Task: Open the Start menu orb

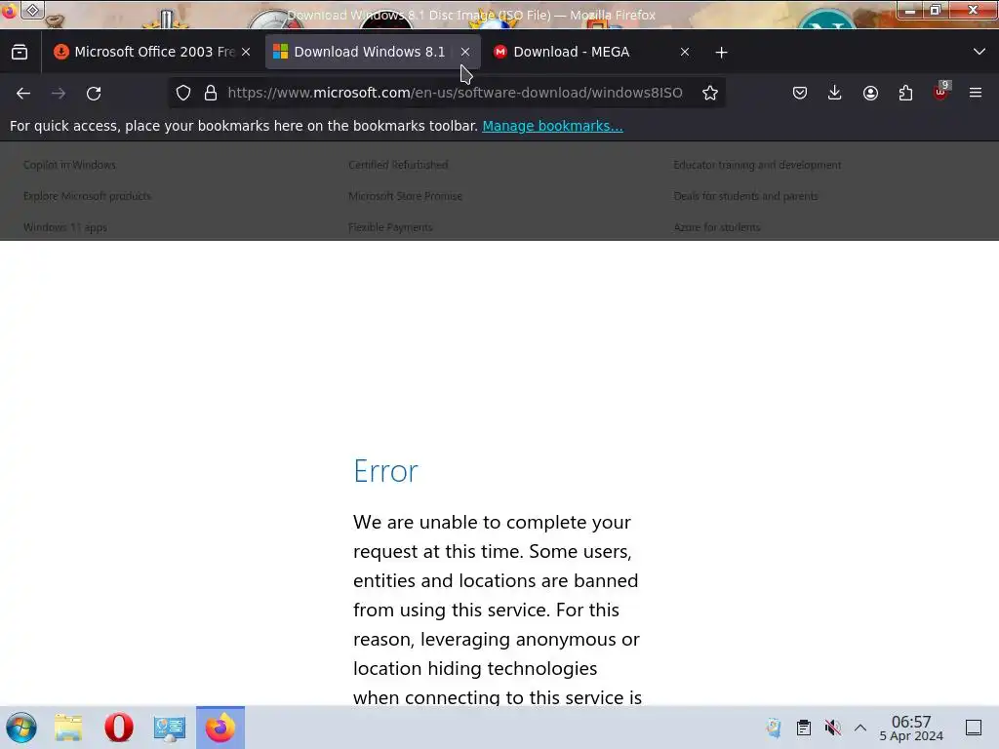Action: (x=21, y=728)
